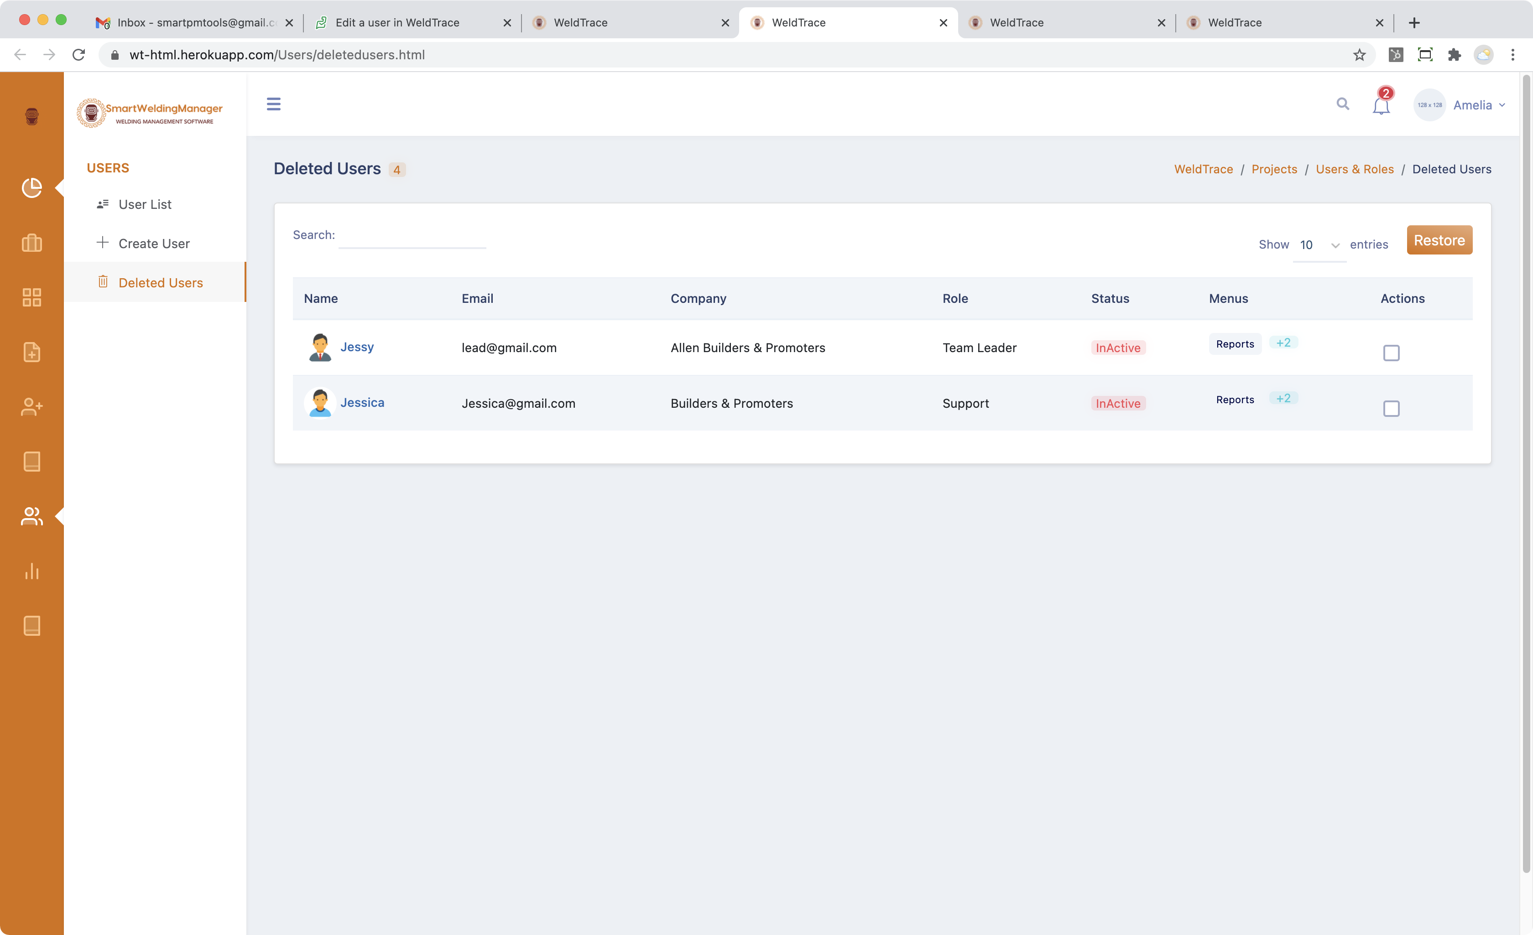This screenshot has width=1533, height=935.
Task: Check the checkbox in Jessica's row
Action: pos(1391,408)
